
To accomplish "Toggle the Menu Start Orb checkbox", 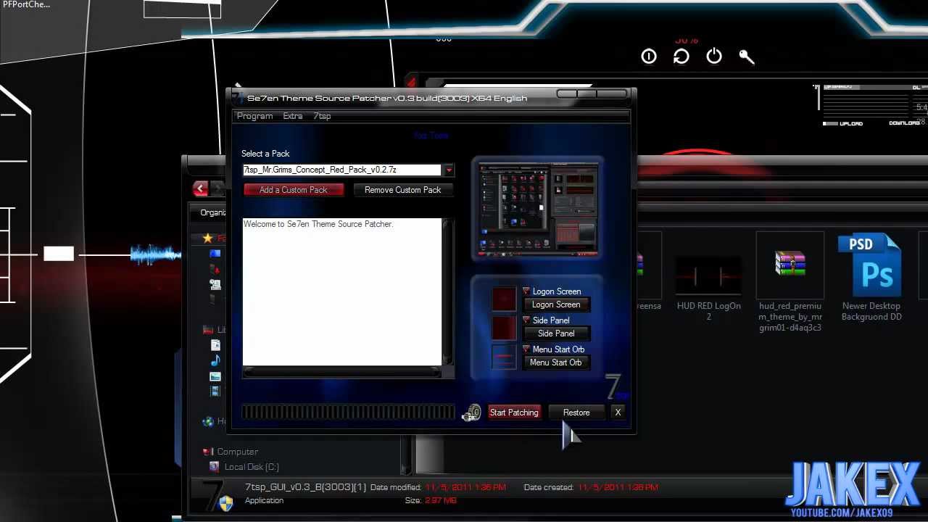I will (x=526, y=349).
